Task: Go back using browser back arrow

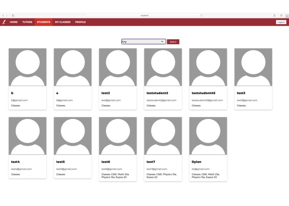Action: tap(3, 15)
